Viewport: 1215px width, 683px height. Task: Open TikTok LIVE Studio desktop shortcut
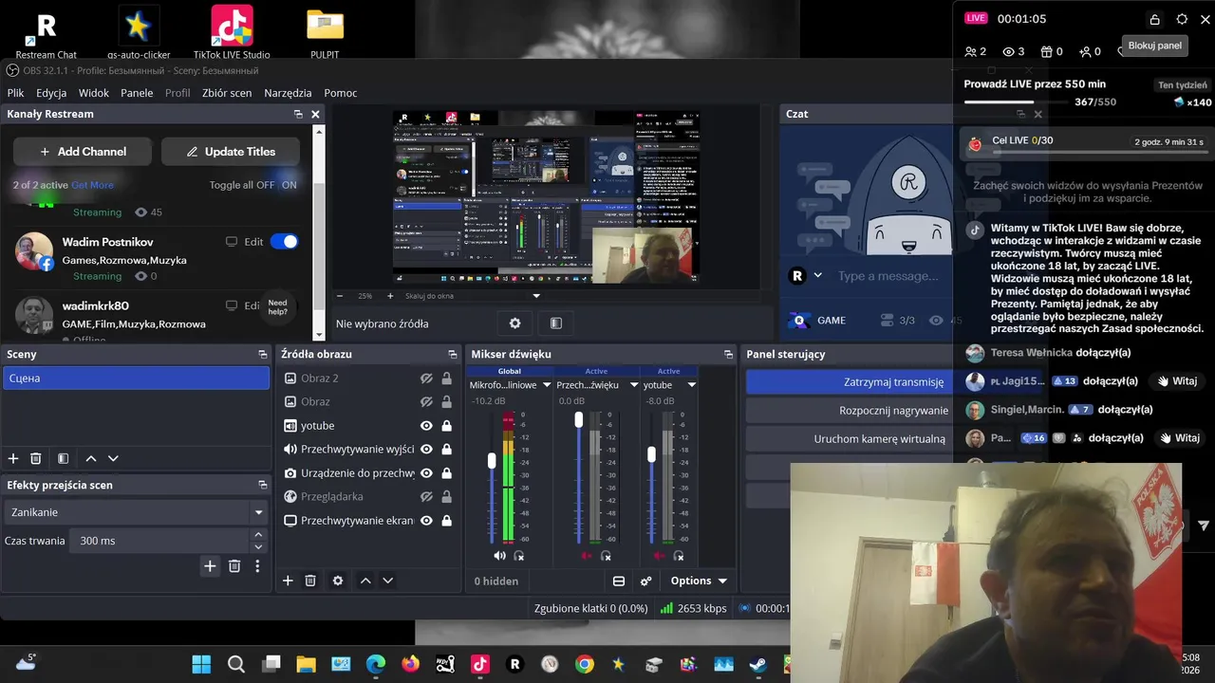point(232,32)
